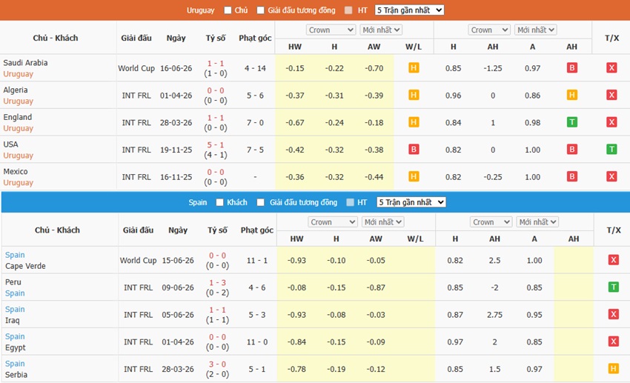Click AH T badge in England row

[571, 122]
